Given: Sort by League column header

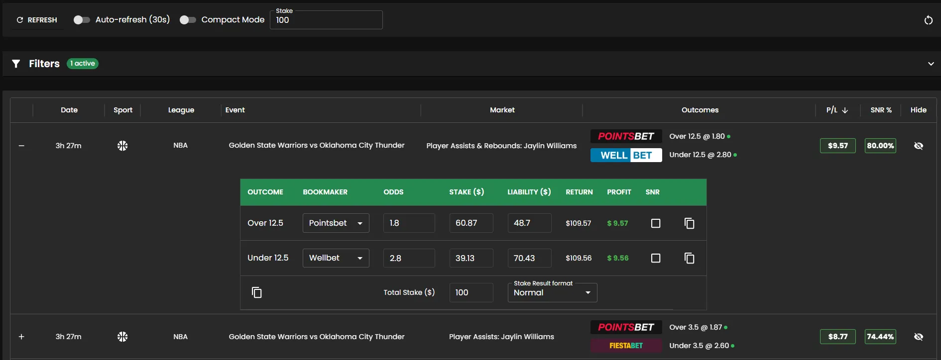Looking at the screenshot, I should click(x=181, y=110).
